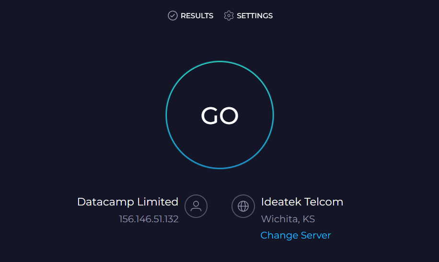Image resolution: width=439 pixels, height=262 pixels.
Task: Follow the Change Server link
Action: 296,235
